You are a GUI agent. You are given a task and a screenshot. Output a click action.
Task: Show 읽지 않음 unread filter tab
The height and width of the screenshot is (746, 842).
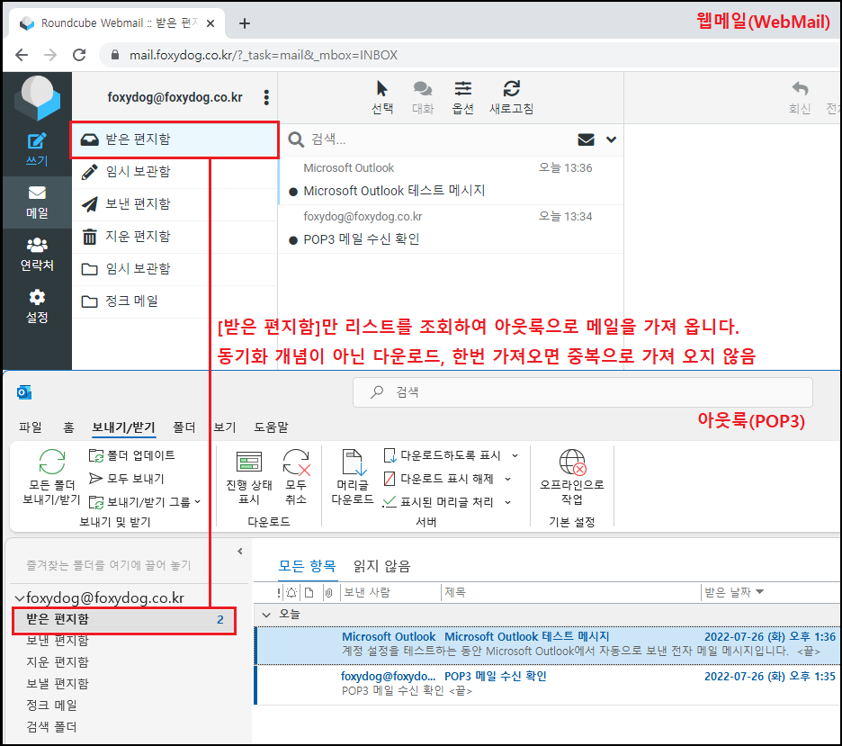click(381, 565)
